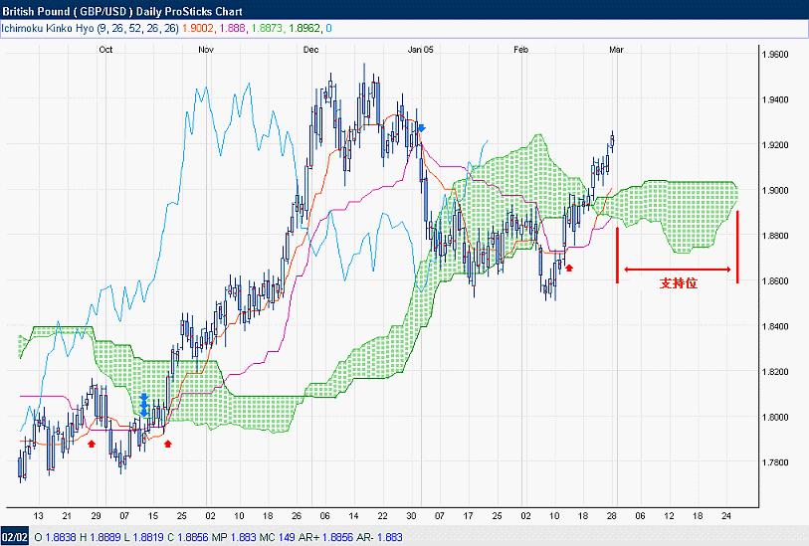Click the Ichimoku Kinko Hyo indicator label
This screenshot has width=809, height=546.
point(90,29)
